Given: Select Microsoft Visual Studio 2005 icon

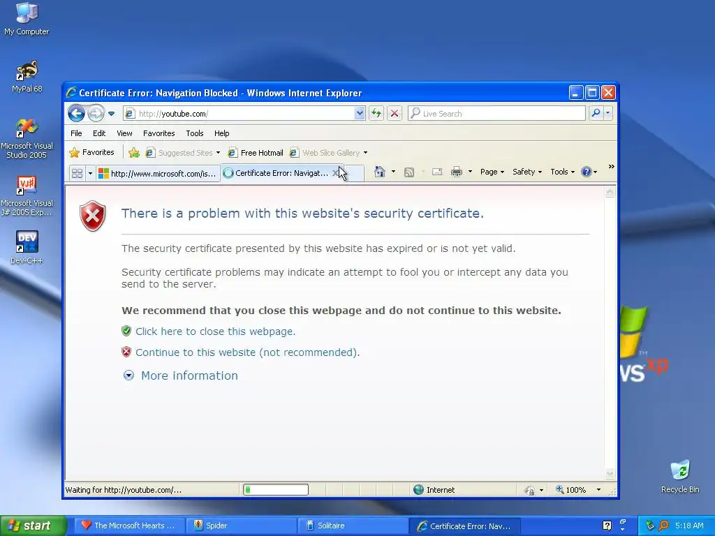Looking at the screenshot, I should [x=27, y=139].
